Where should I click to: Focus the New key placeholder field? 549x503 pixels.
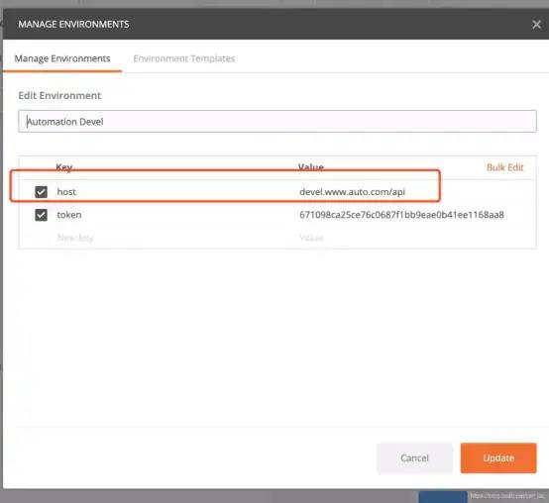click(75, 238)
